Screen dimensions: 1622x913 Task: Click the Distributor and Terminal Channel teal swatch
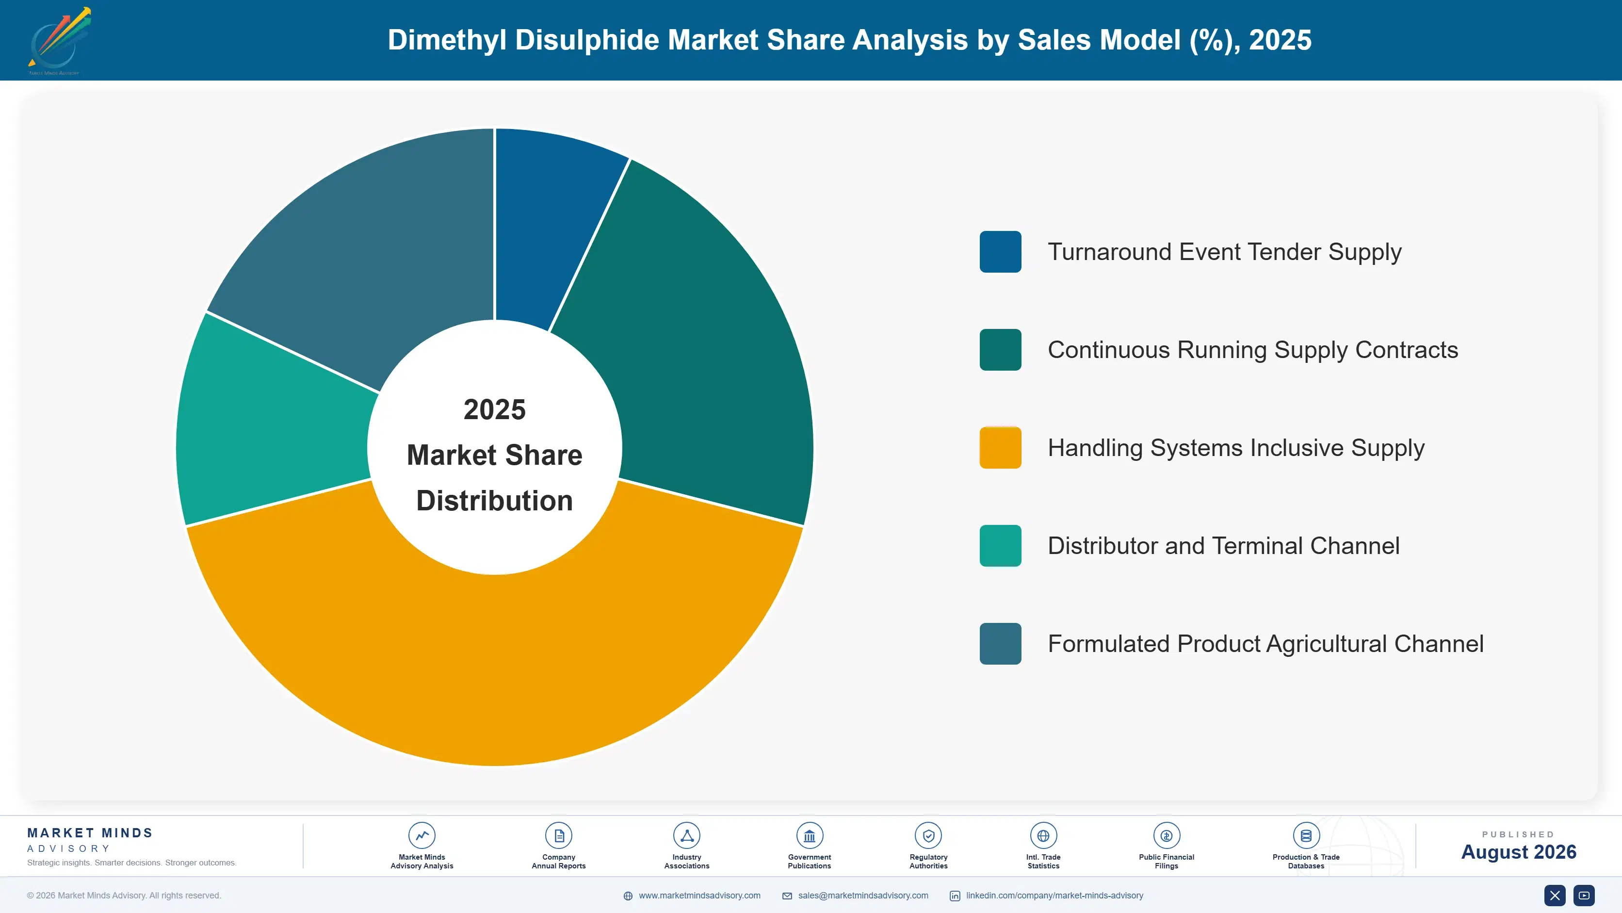point(1001,545)
